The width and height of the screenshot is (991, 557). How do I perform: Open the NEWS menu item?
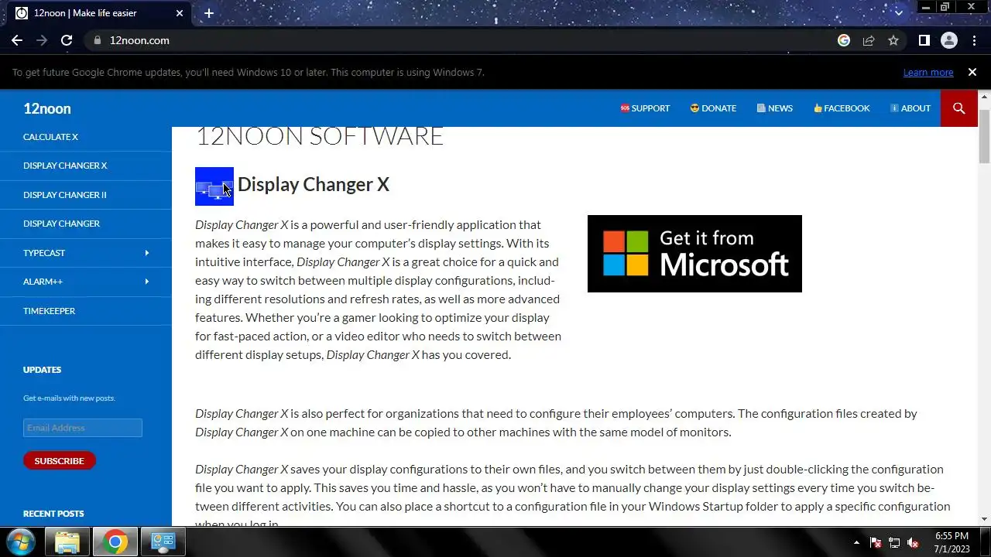pos(775,108)
